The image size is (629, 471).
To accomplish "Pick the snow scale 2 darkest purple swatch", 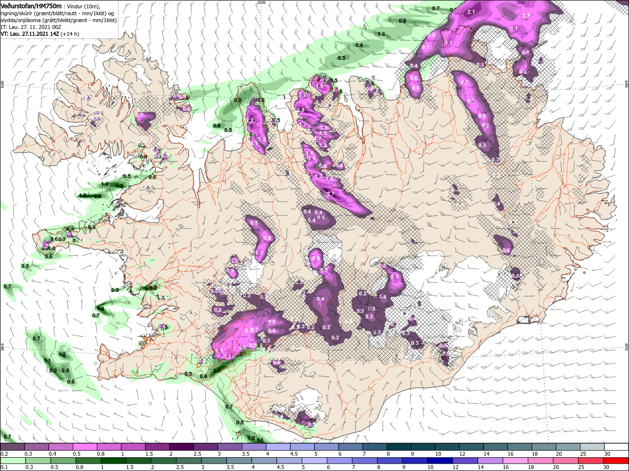I will pos(181,447).
